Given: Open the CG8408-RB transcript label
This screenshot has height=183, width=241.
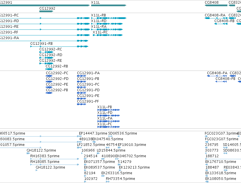Looking at the screenshot, I should (224, 21).
